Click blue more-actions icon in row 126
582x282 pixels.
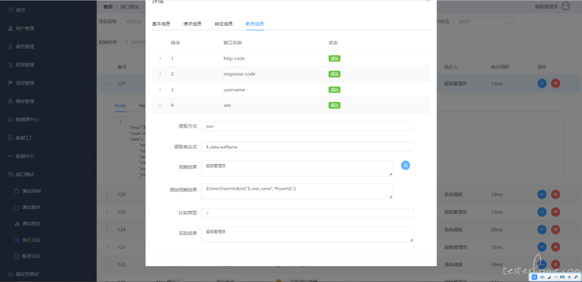[542, 194]
